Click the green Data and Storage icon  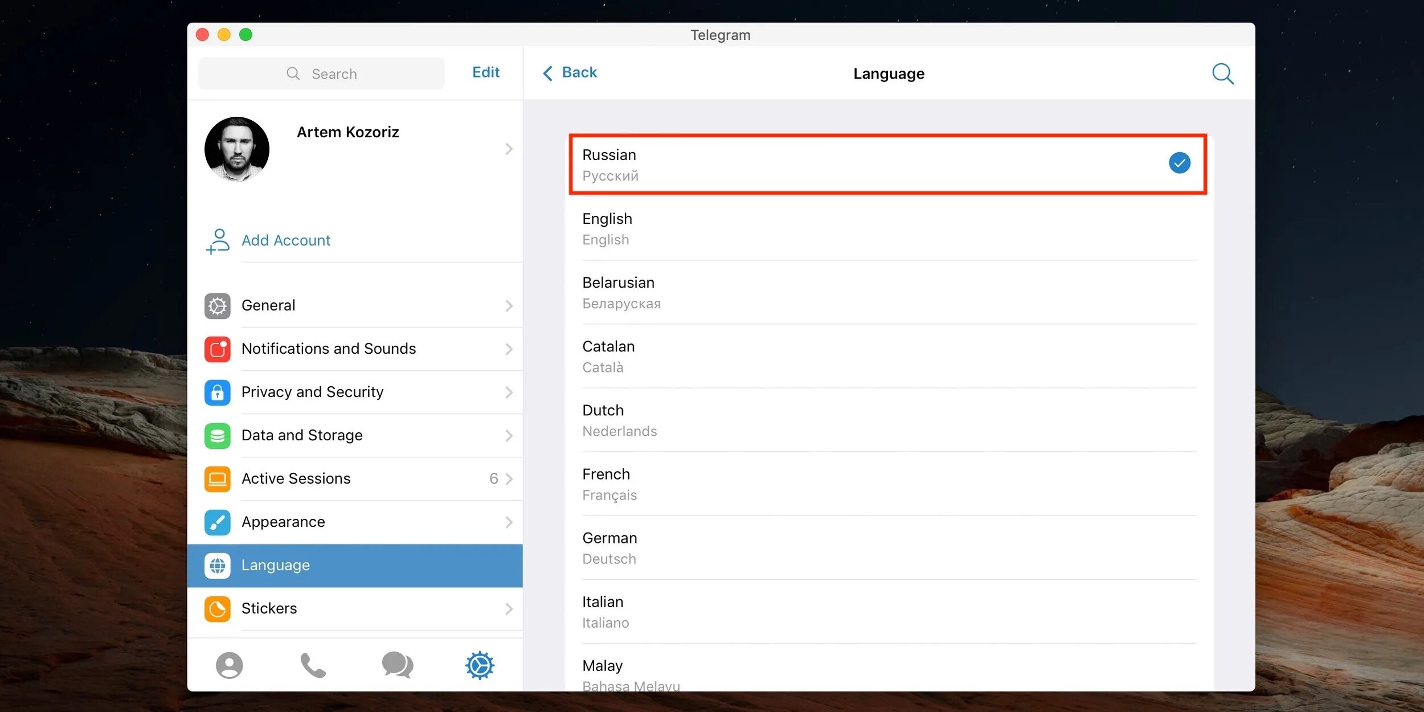[217, 436]
